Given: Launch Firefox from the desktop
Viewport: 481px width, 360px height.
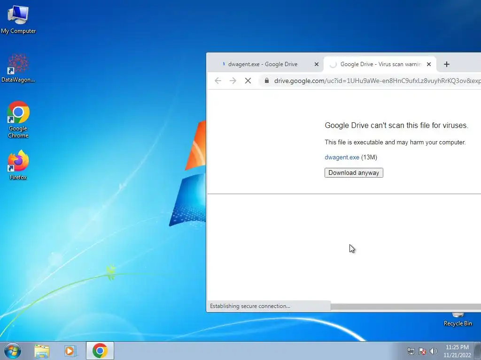Looking at the screenshot, I should point(18,165).
